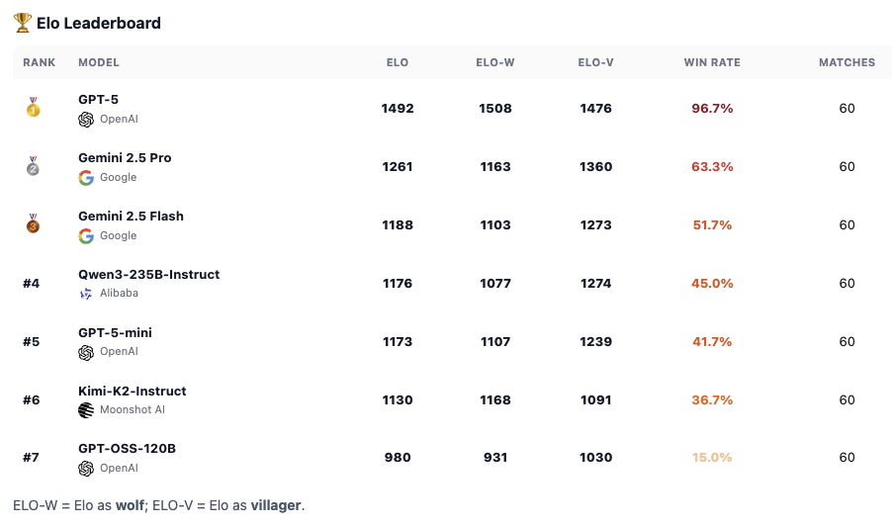Viewport: 892px width, 526px height.
Task: Click the 96.7% win rate value
Action: 712,109
